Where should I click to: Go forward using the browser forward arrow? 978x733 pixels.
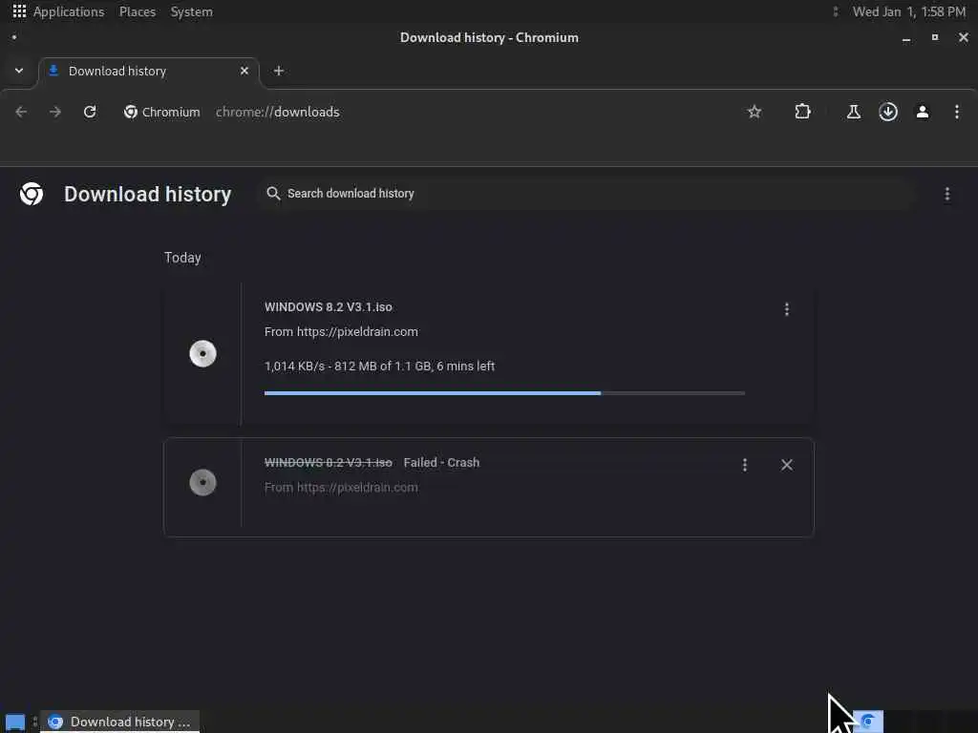[x=55, y=113]
